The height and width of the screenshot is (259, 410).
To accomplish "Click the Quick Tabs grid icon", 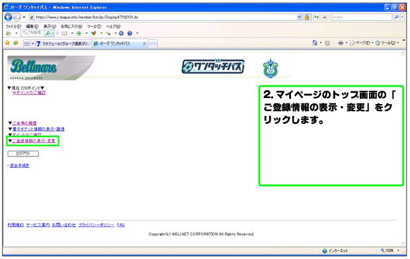I will click(26, 44).
